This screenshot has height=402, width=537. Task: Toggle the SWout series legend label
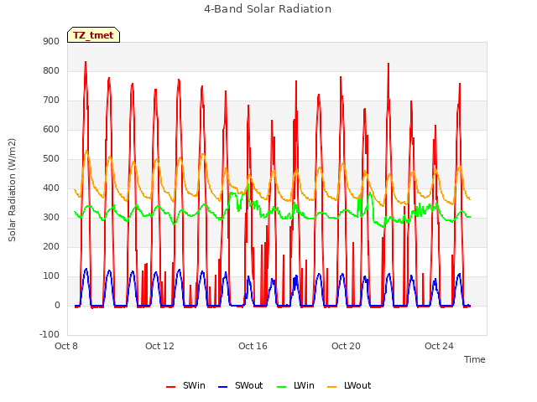(x=248, y=385)
